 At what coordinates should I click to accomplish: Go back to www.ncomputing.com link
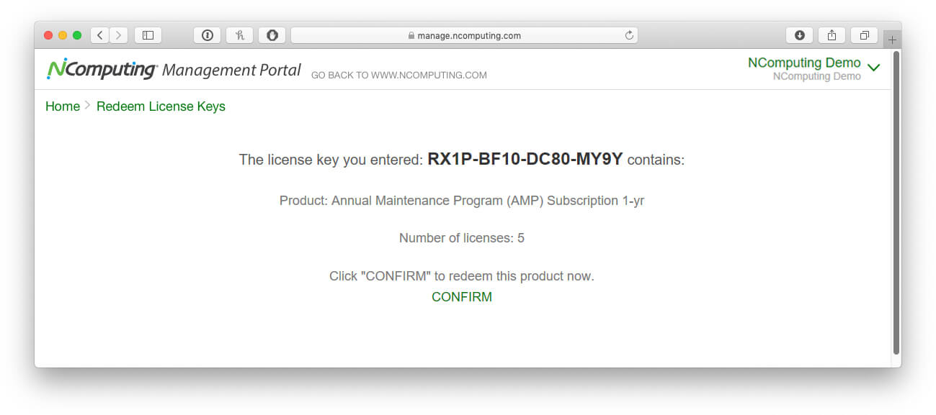(x=398, y=75)
